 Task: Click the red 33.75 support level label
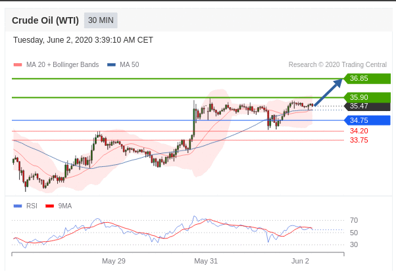click(x=359, y=140)
